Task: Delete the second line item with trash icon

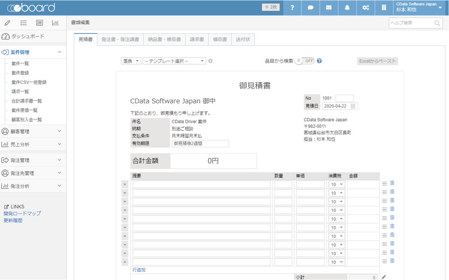Action: (392, 192)
